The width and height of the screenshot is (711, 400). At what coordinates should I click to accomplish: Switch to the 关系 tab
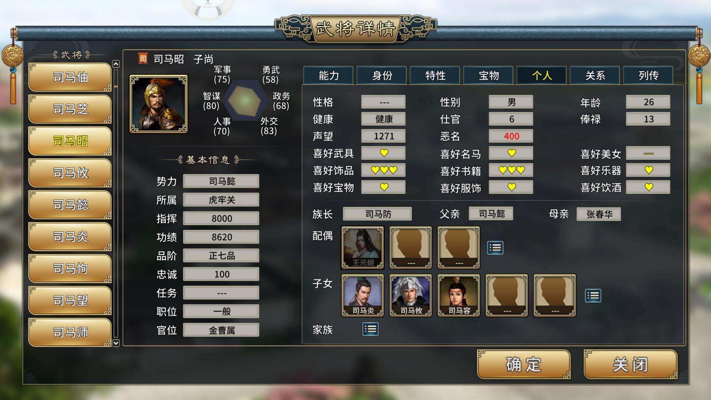[x=595, y=76]
